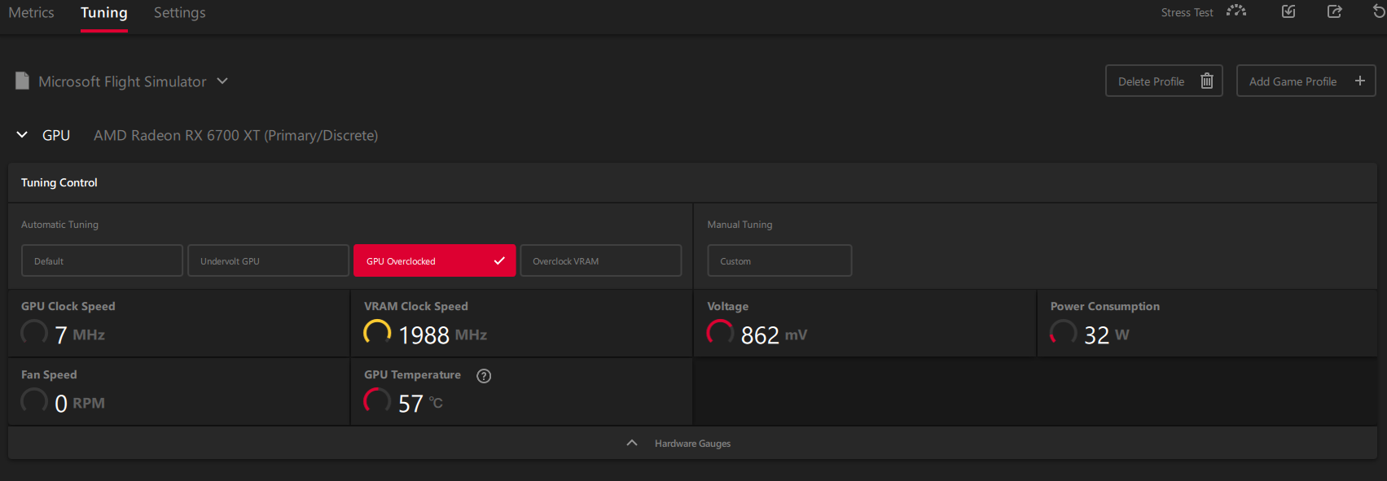This screenshot has width=1387, height=481.
Task: Click the Tuning Control header bar
Action: point(692,183)
